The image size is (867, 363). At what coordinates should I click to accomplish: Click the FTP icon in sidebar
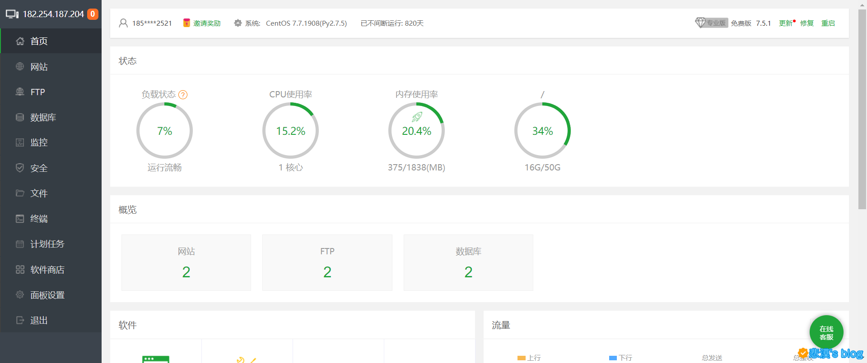click(x=20, y=92)
